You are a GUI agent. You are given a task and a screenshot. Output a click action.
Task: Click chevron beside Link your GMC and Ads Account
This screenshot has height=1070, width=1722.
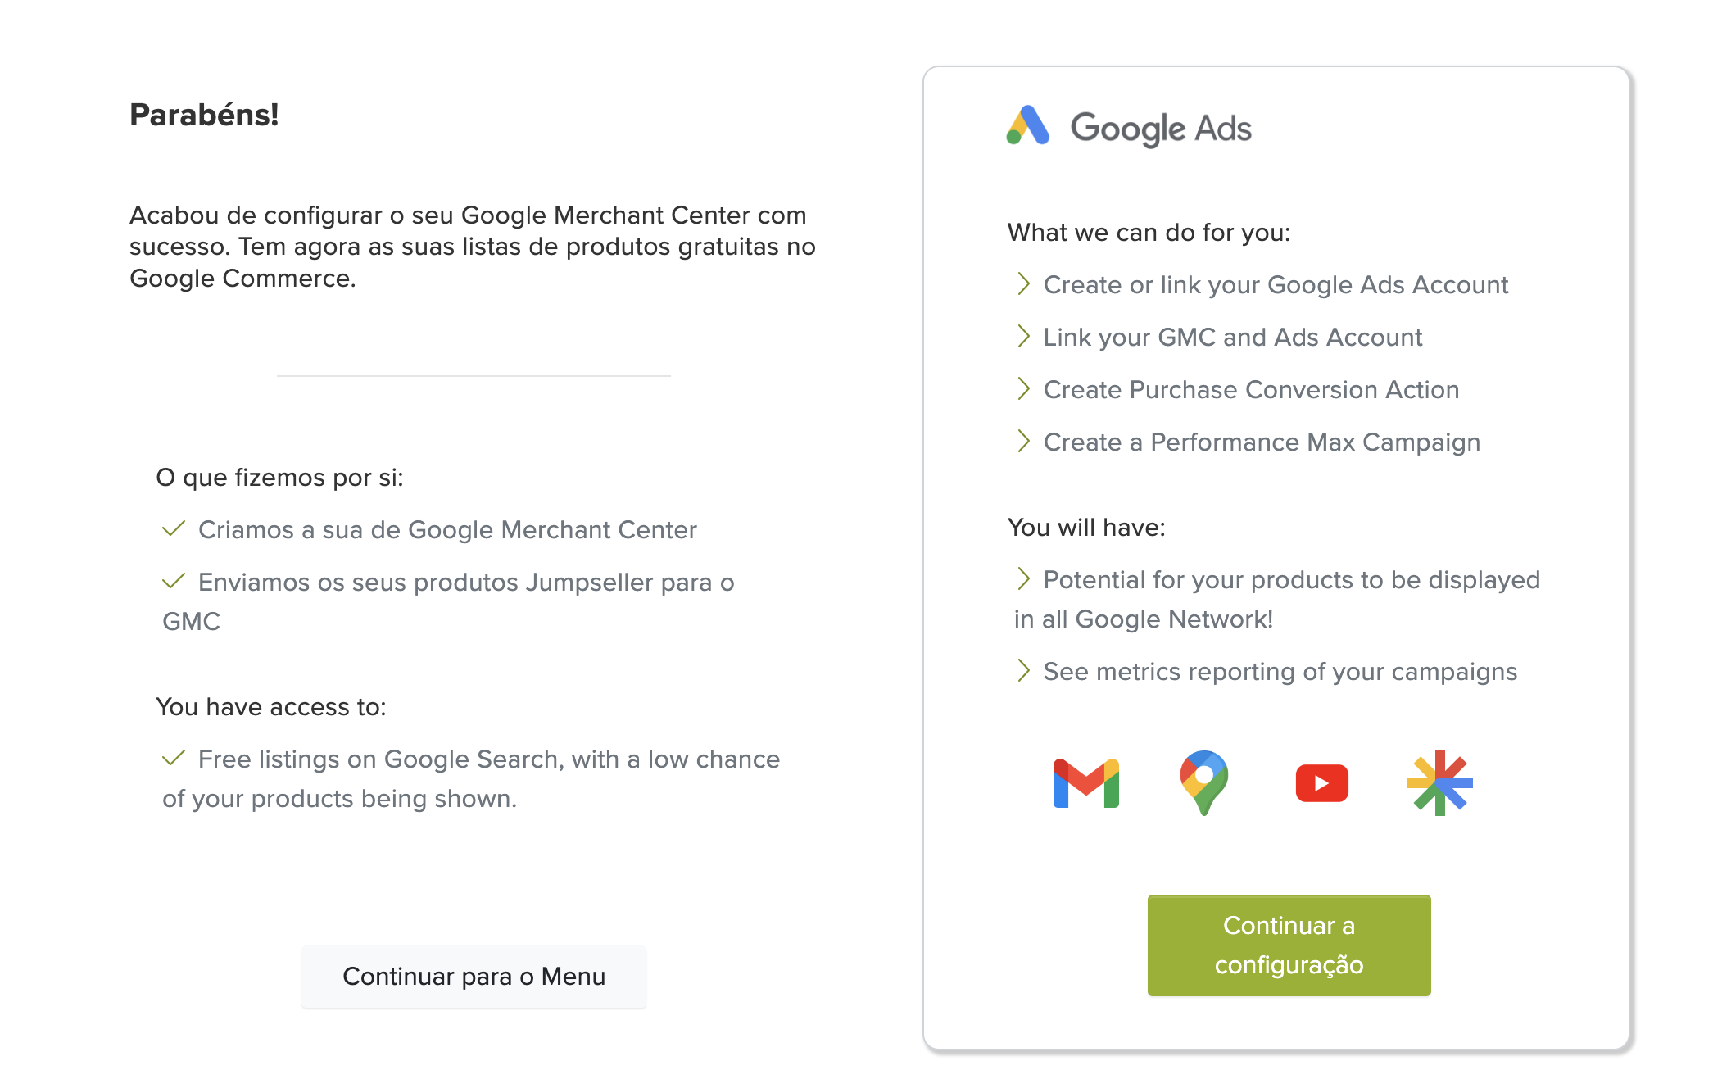point(1023,337)
